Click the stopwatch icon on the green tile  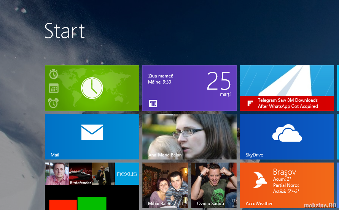point(53,74)
